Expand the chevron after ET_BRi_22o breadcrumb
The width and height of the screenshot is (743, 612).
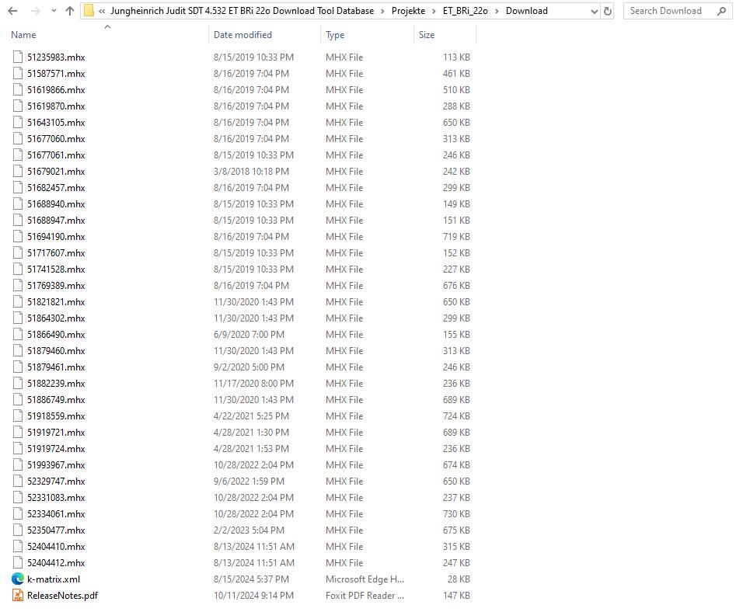coord(497,11)
